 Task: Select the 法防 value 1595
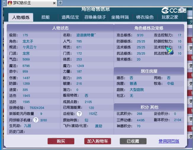[x=26, y=102]
